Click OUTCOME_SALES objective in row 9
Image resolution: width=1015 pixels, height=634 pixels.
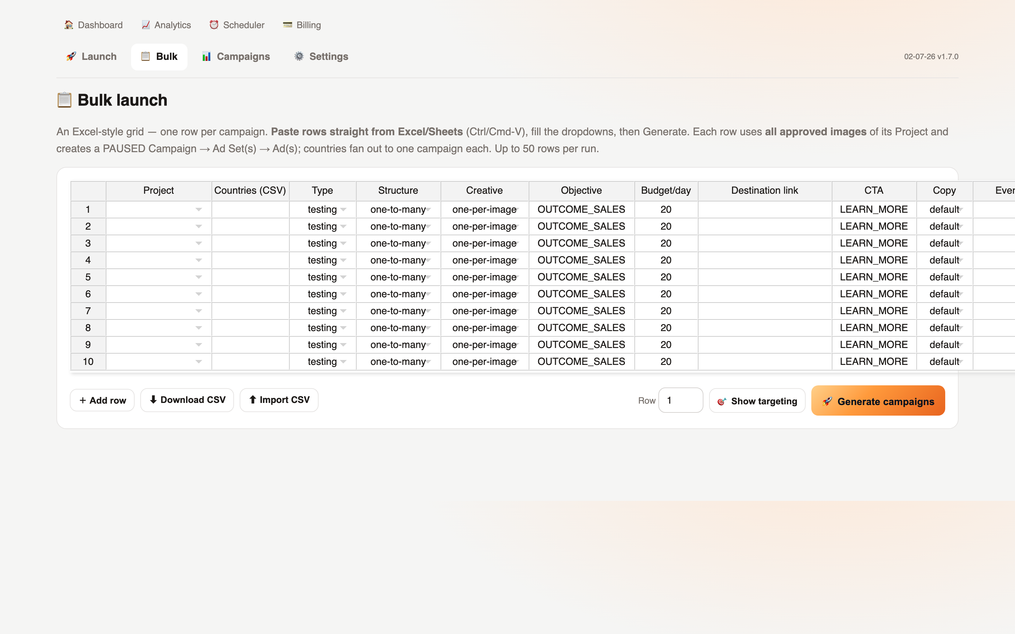coord(581,345)
